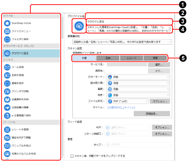Click the 向き rotation icon
Image resolution: width=189 pixels, height=165 pixels.
tap(110, 95)
